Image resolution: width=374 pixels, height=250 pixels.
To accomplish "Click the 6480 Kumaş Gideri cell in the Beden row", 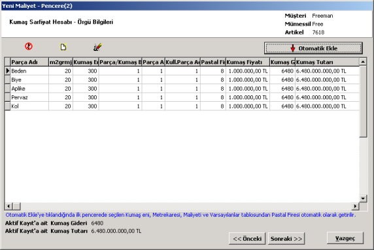I will coord(282,71).
